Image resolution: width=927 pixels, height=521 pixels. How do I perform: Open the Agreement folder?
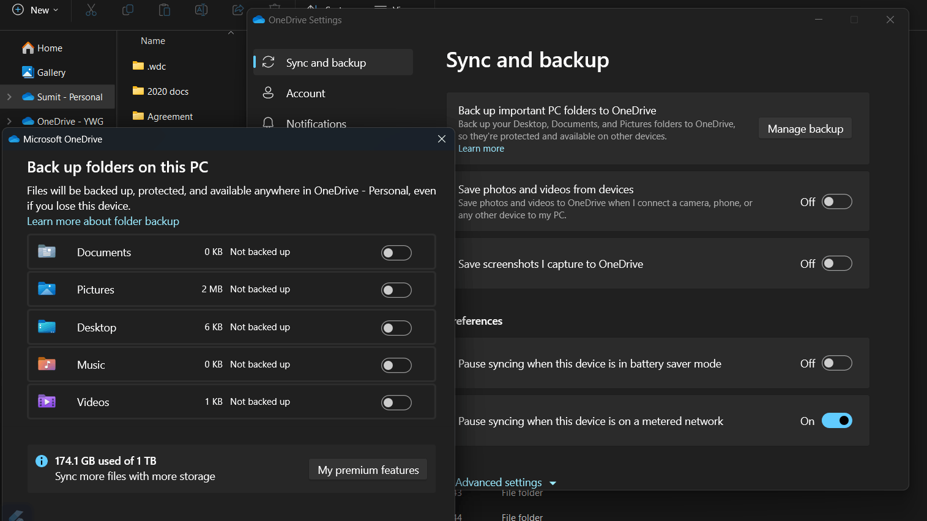169,117
